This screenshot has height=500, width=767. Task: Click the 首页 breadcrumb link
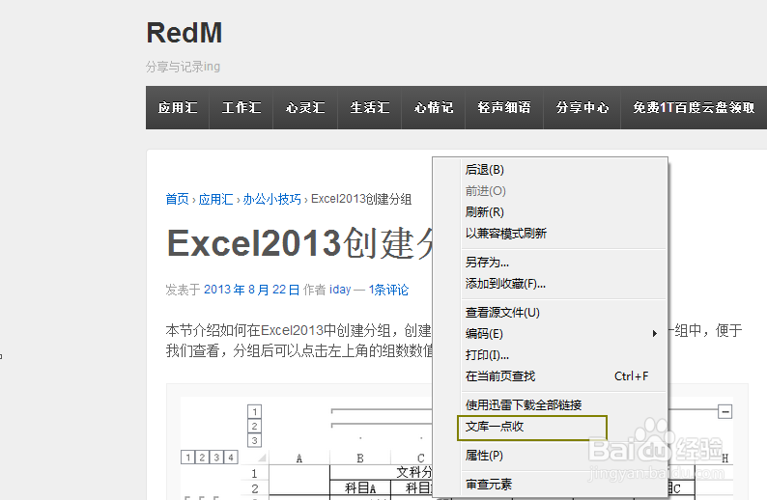(x=177, y=199)
